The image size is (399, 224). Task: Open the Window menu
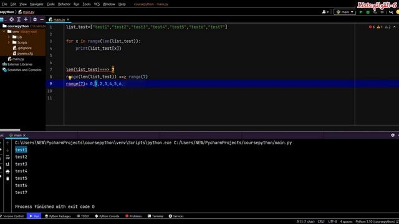109,4
